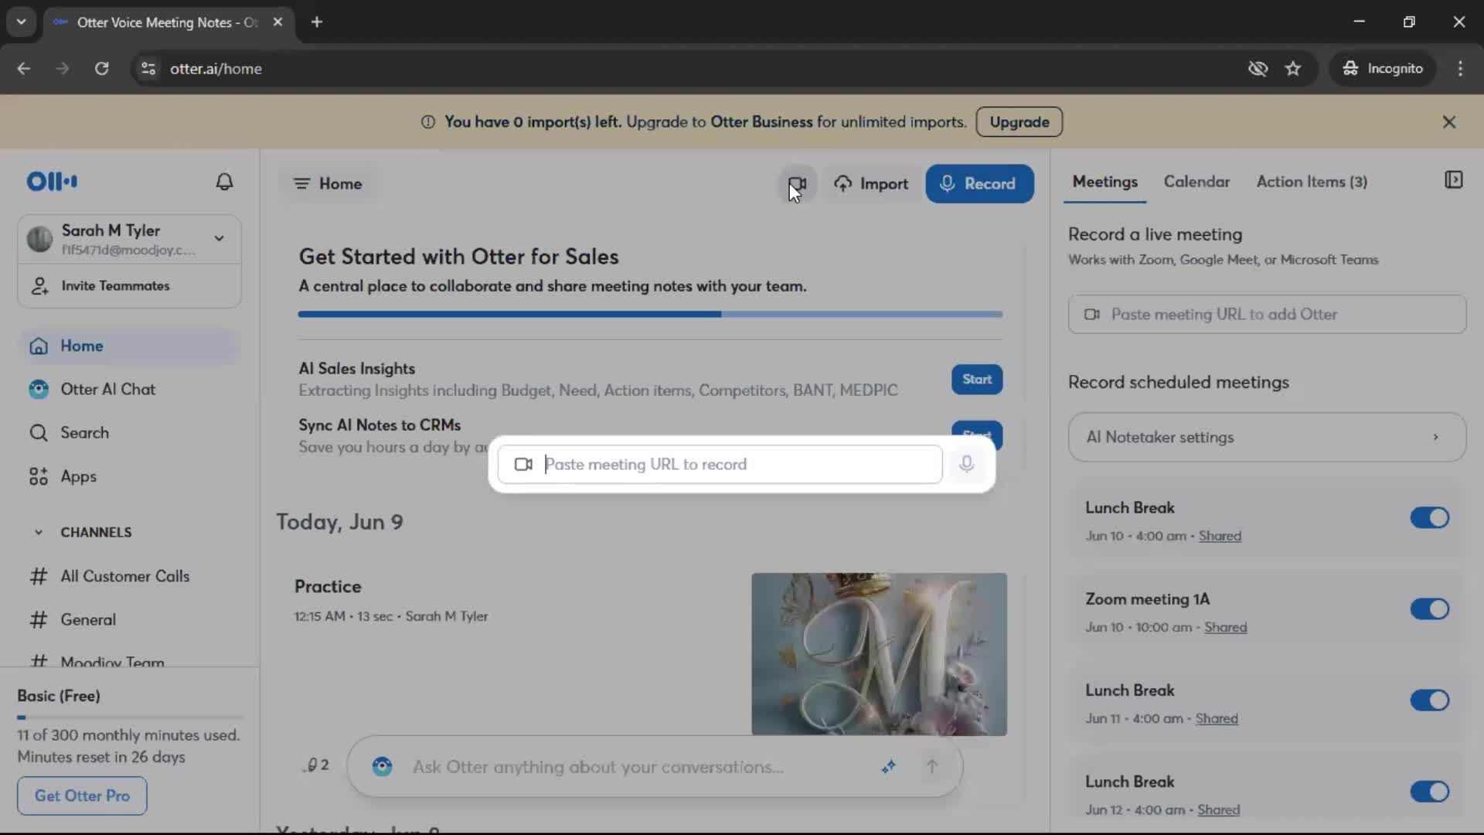Viewport: 1484px width, 835px height.
Task: Toggle Zoom meeting 1A recording switch
Action: 1429,609
